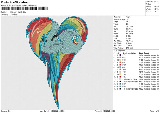Click the pink swatch in stop 7
This screenshot has width=160, height=113.
tap(121, 70)
